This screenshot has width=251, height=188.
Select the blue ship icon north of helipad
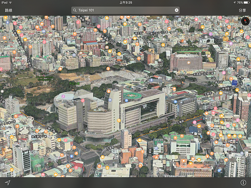pyautogui.click(x=151, y=80)
